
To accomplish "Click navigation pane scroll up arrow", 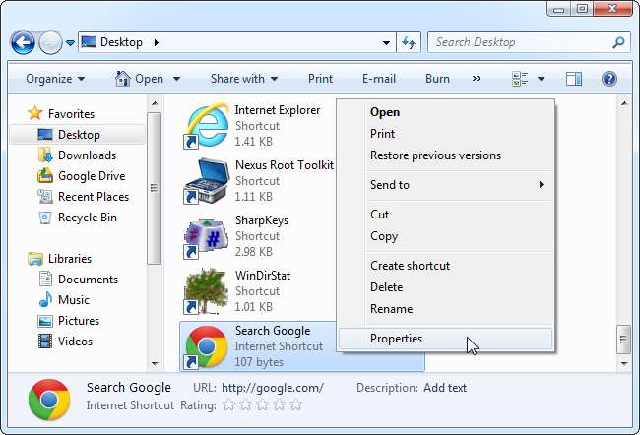I will click(x=155, y=103).
